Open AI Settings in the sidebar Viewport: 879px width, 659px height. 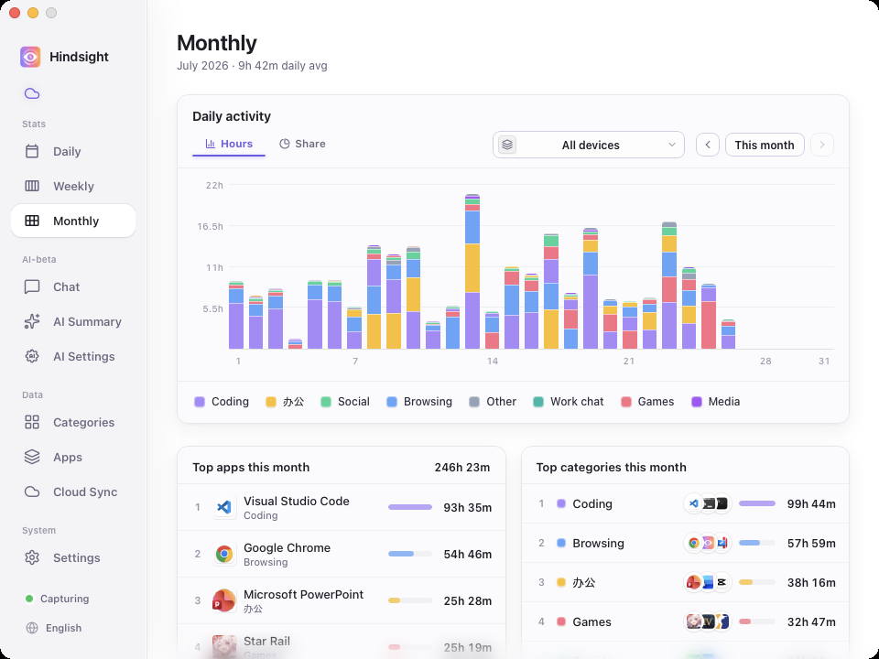coord(73,356)
